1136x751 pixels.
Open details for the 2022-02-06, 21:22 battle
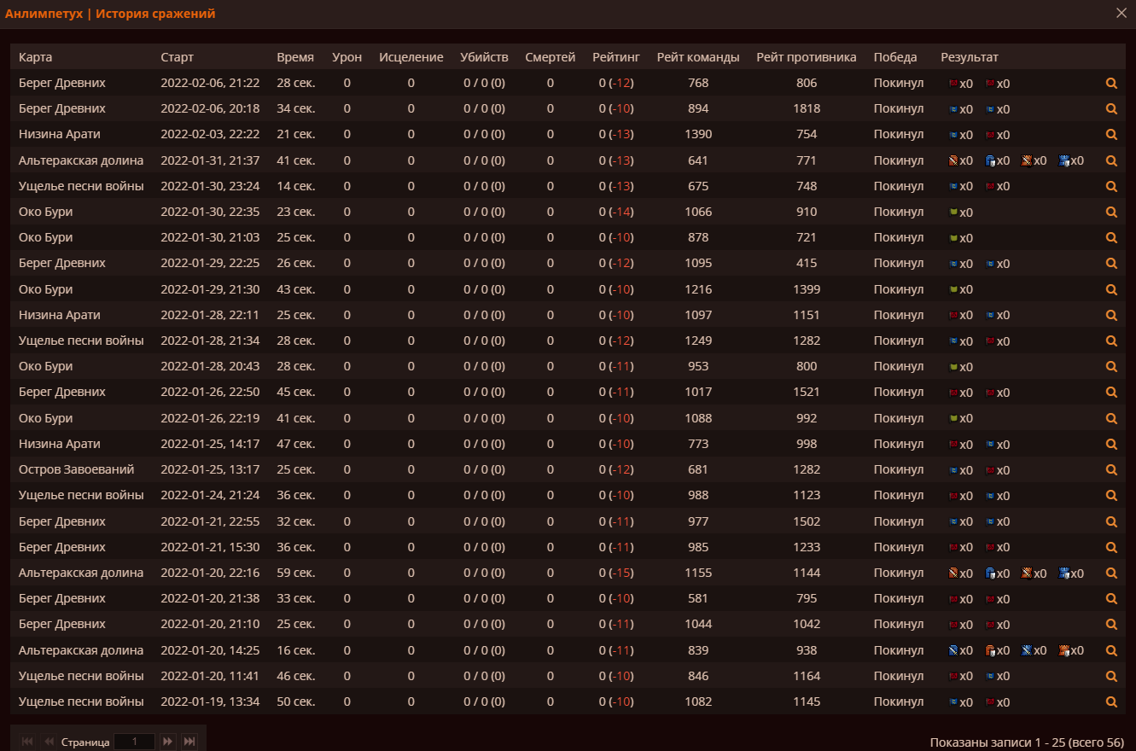[1111, 84]
